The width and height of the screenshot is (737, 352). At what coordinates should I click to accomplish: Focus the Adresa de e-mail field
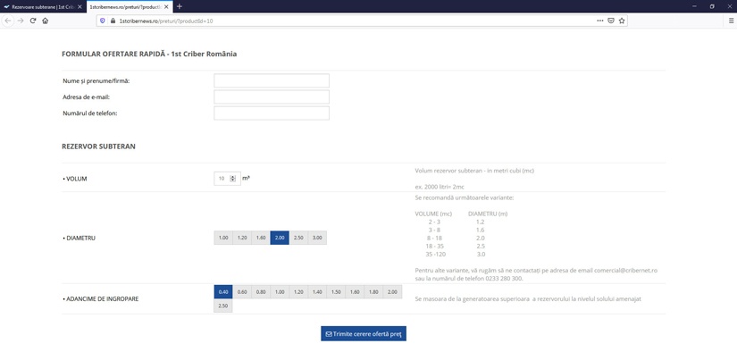coord(272,96)
